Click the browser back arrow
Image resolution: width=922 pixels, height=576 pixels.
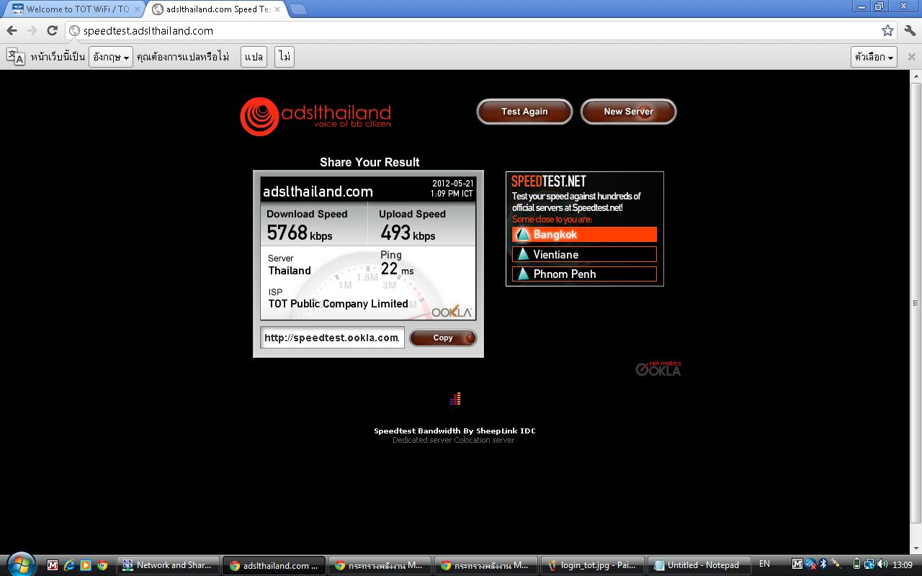tap(12, 30)
